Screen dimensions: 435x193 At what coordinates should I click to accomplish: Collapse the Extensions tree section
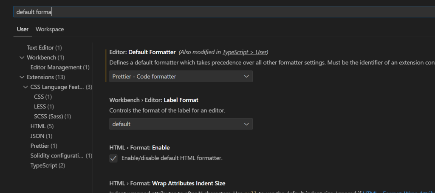tap(22, 77)
